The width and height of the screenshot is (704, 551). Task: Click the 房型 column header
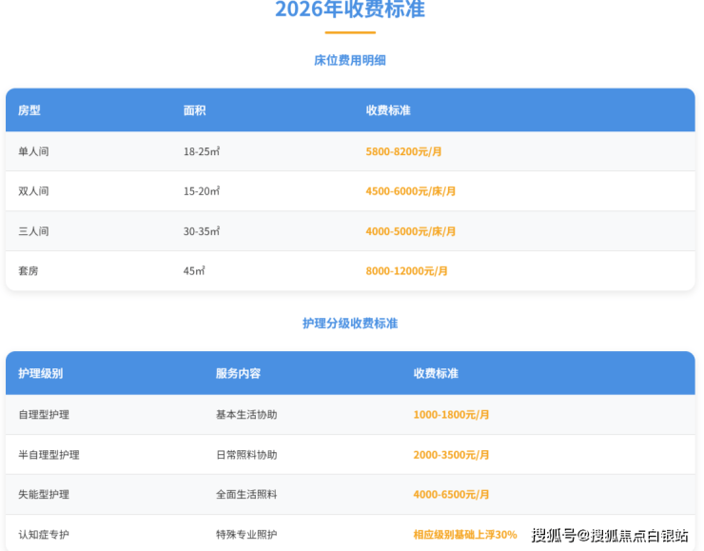coord(29,110)
